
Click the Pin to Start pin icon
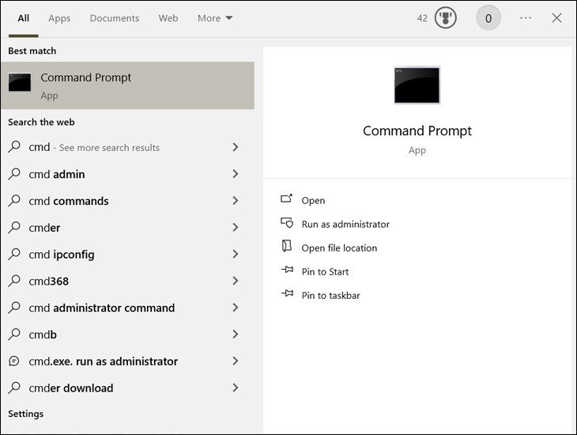[x=287, y=271]
